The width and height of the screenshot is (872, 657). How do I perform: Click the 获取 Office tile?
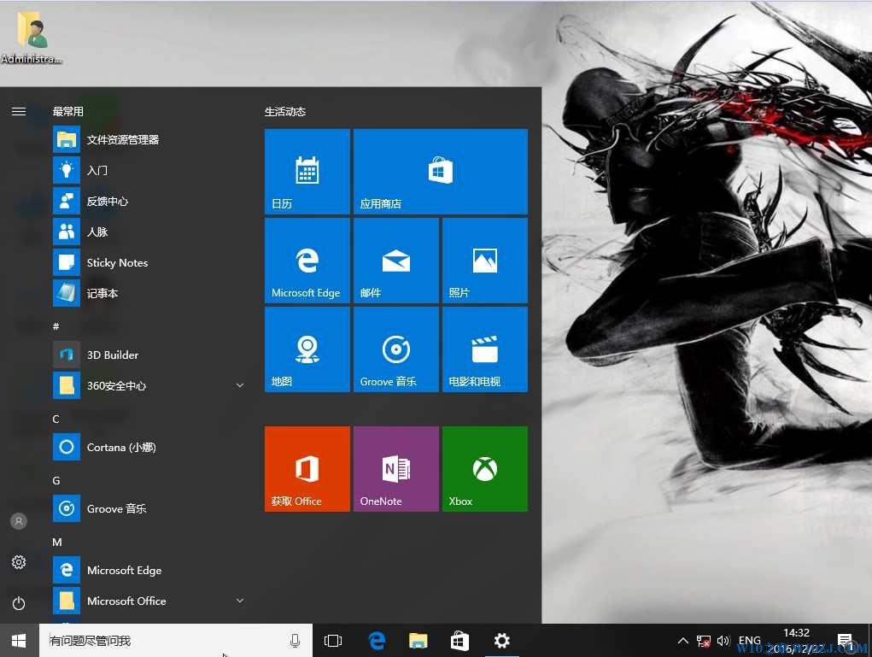point(307,469)
